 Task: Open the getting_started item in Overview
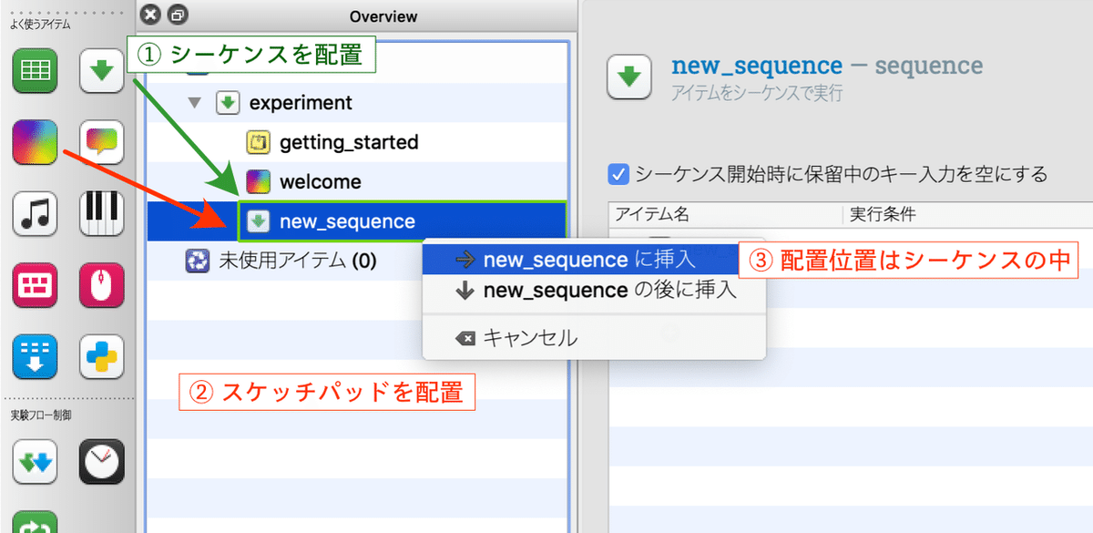point(348,142)
